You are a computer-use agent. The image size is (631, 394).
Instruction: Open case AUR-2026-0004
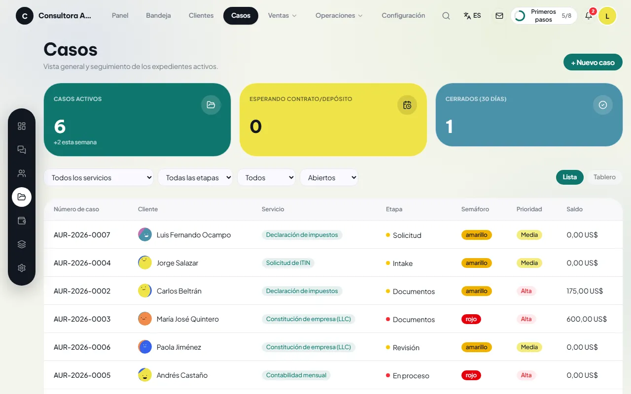point(82,263)
